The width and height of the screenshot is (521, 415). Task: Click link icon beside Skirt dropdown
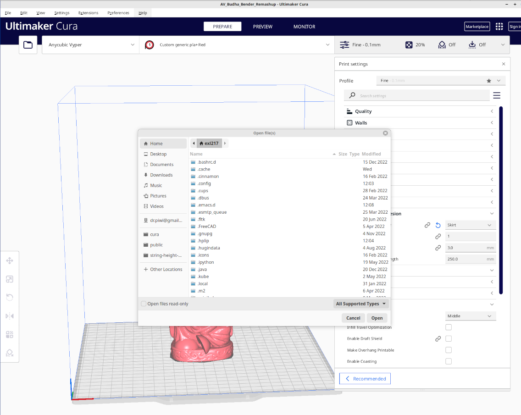[427, 225]
